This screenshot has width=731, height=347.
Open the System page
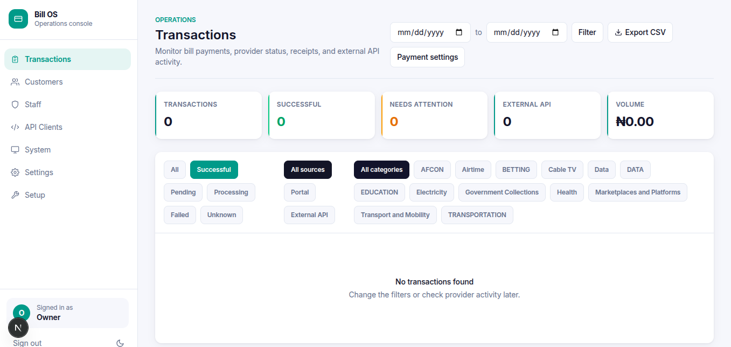(x=67, y=150)
